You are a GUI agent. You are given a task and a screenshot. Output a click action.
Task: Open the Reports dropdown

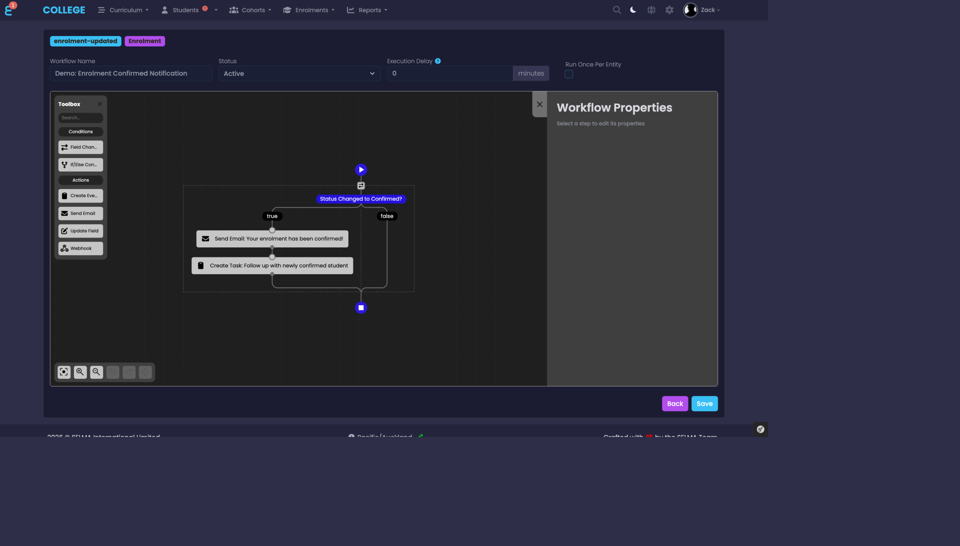pyautogui.click(x=366, y=10)
